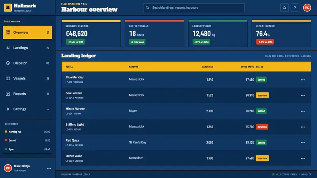Image resolution: width=317 pixels, height=178 pixels.
Task: Go to Landings in sidebar
Action: pos(27,48)
